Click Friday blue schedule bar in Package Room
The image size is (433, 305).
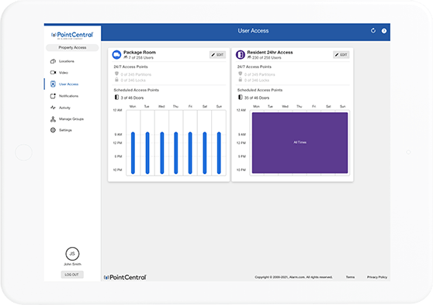pyautogui.click(x=190, y=153)
